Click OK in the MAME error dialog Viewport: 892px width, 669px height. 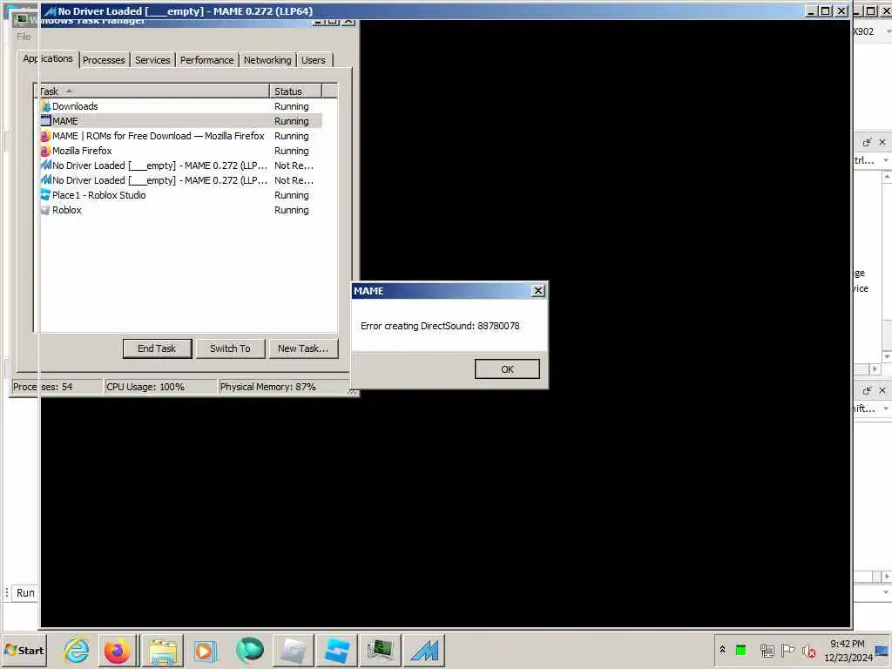pyautogui.click(x=507, y=368)
